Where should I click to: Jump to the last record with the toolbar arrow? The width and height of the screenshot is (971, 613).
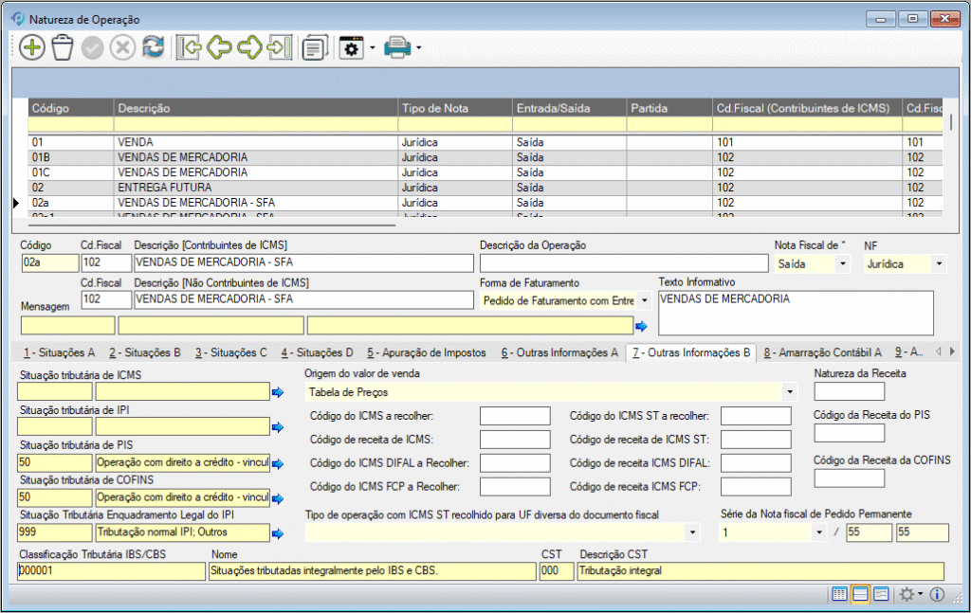click(279, 47)
